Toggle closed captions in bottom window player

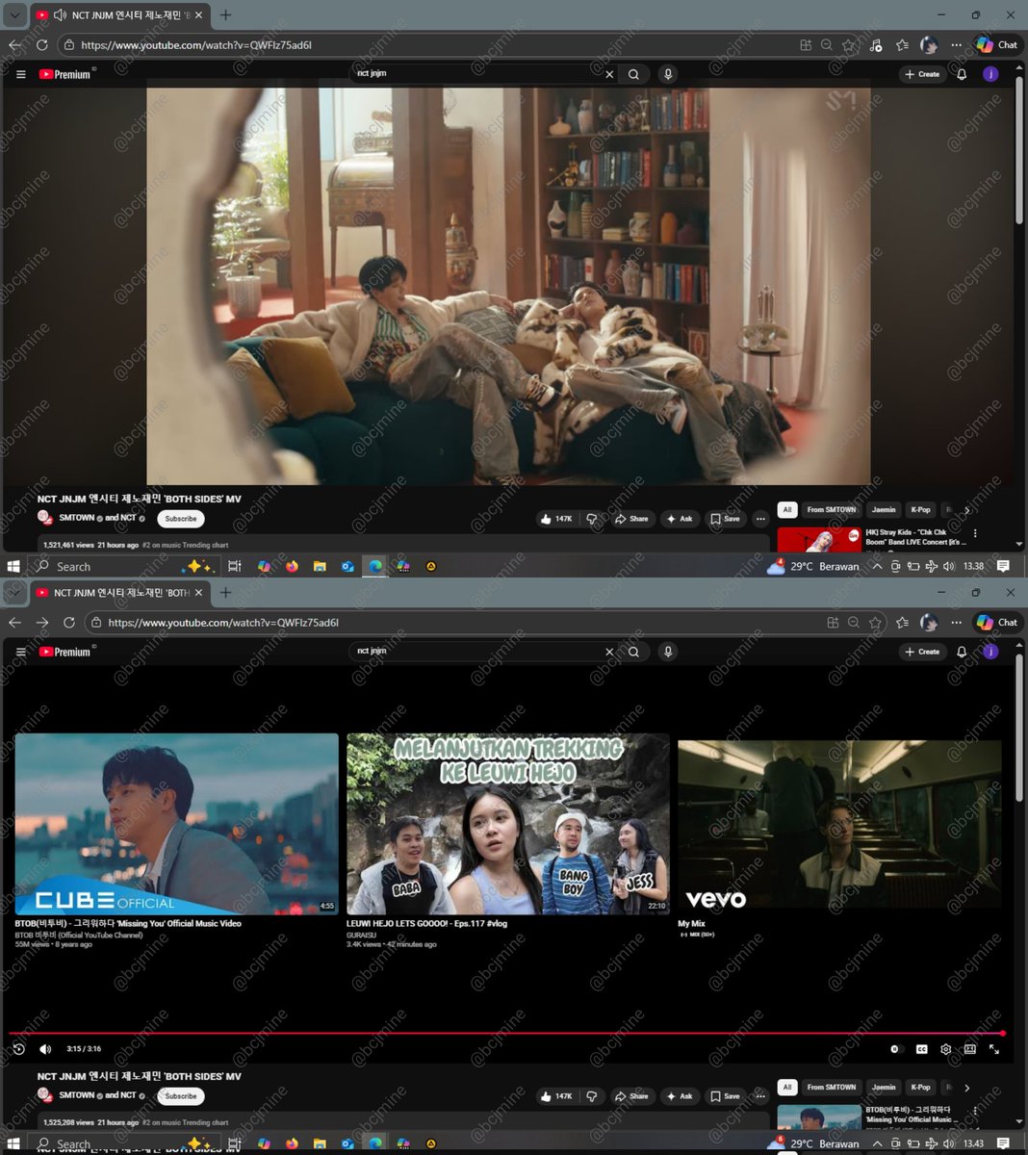[921, 1049]
